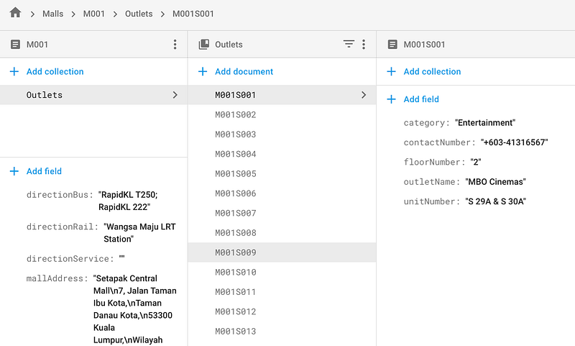
Task: Open the Outlets filter options
Action: point(349,45)
